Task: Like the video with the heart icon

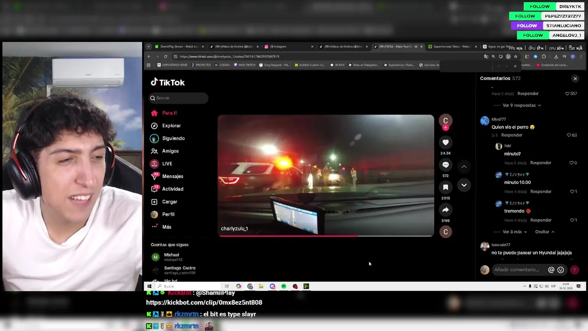Action: (x=445, y=143)
